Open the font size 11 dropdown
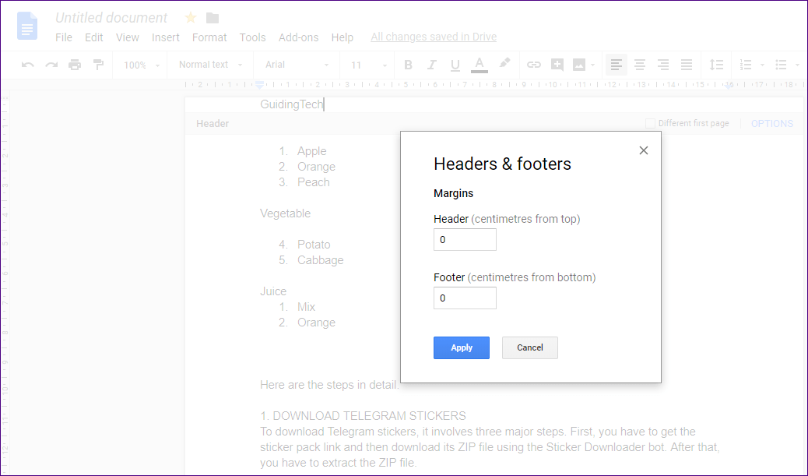Viewport: 808px width, 476px height. coord(368,65)
